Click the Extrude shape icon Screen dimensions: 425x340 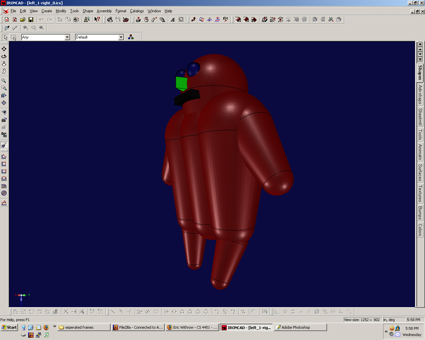(x=138, y=20)
